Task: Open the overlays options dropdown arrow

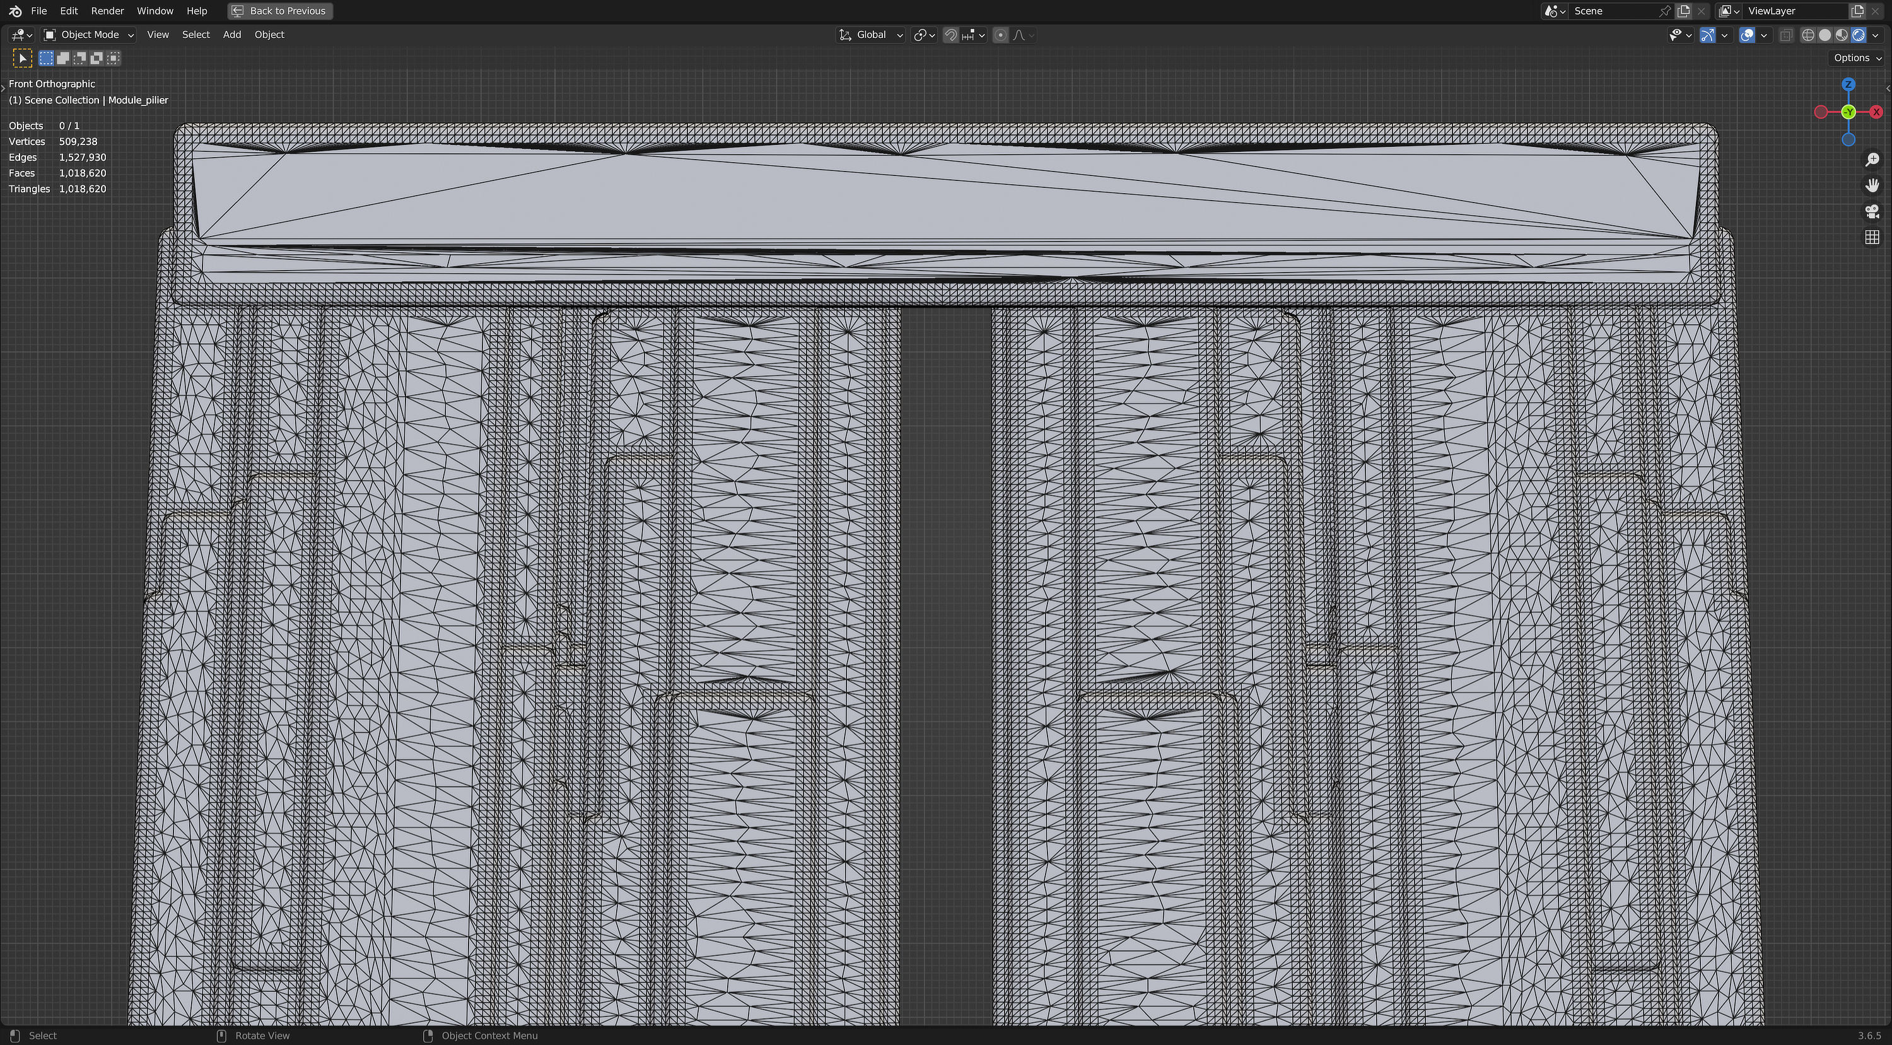Action: (x=1764, y=35)
